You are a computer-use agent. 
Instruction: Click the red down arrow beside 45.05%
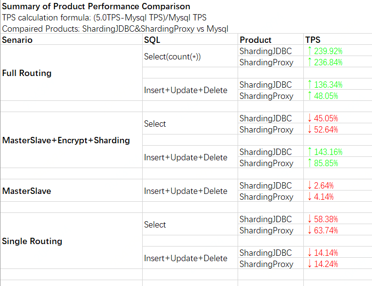click(309, 118)
